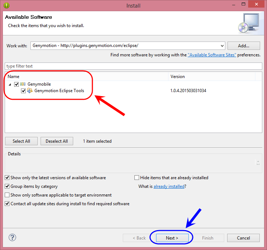Open the Available Software Sites link

tap(212, 55)
